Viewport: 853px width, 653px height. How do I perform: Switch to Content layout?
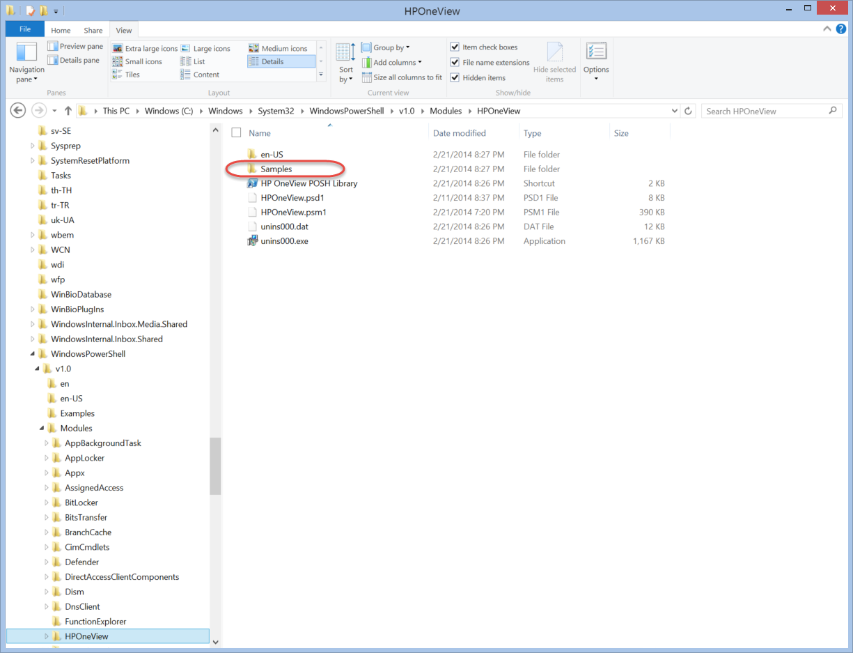point(200,75)
